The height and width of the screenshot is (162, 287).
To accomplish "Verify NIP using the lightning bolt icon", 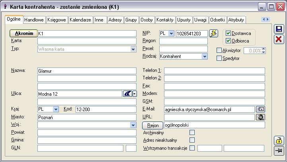I will pos(213,33).
